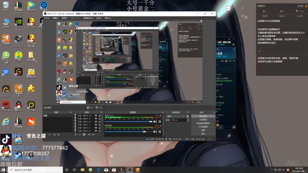Toggle visibility of 文本 (GDI+) 10 source
The image size is (308, 173).
coord(96,116)
